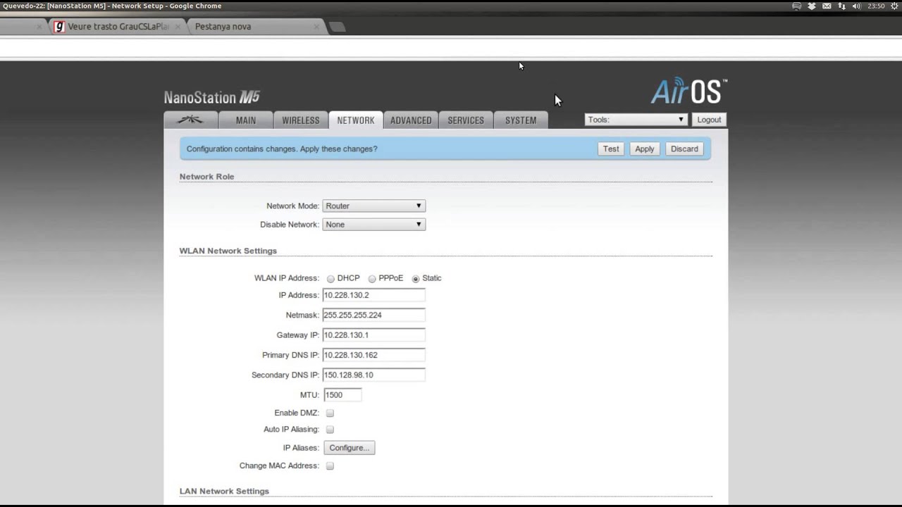Select PPPoE for WLAN IP Address

click(372, 279)
